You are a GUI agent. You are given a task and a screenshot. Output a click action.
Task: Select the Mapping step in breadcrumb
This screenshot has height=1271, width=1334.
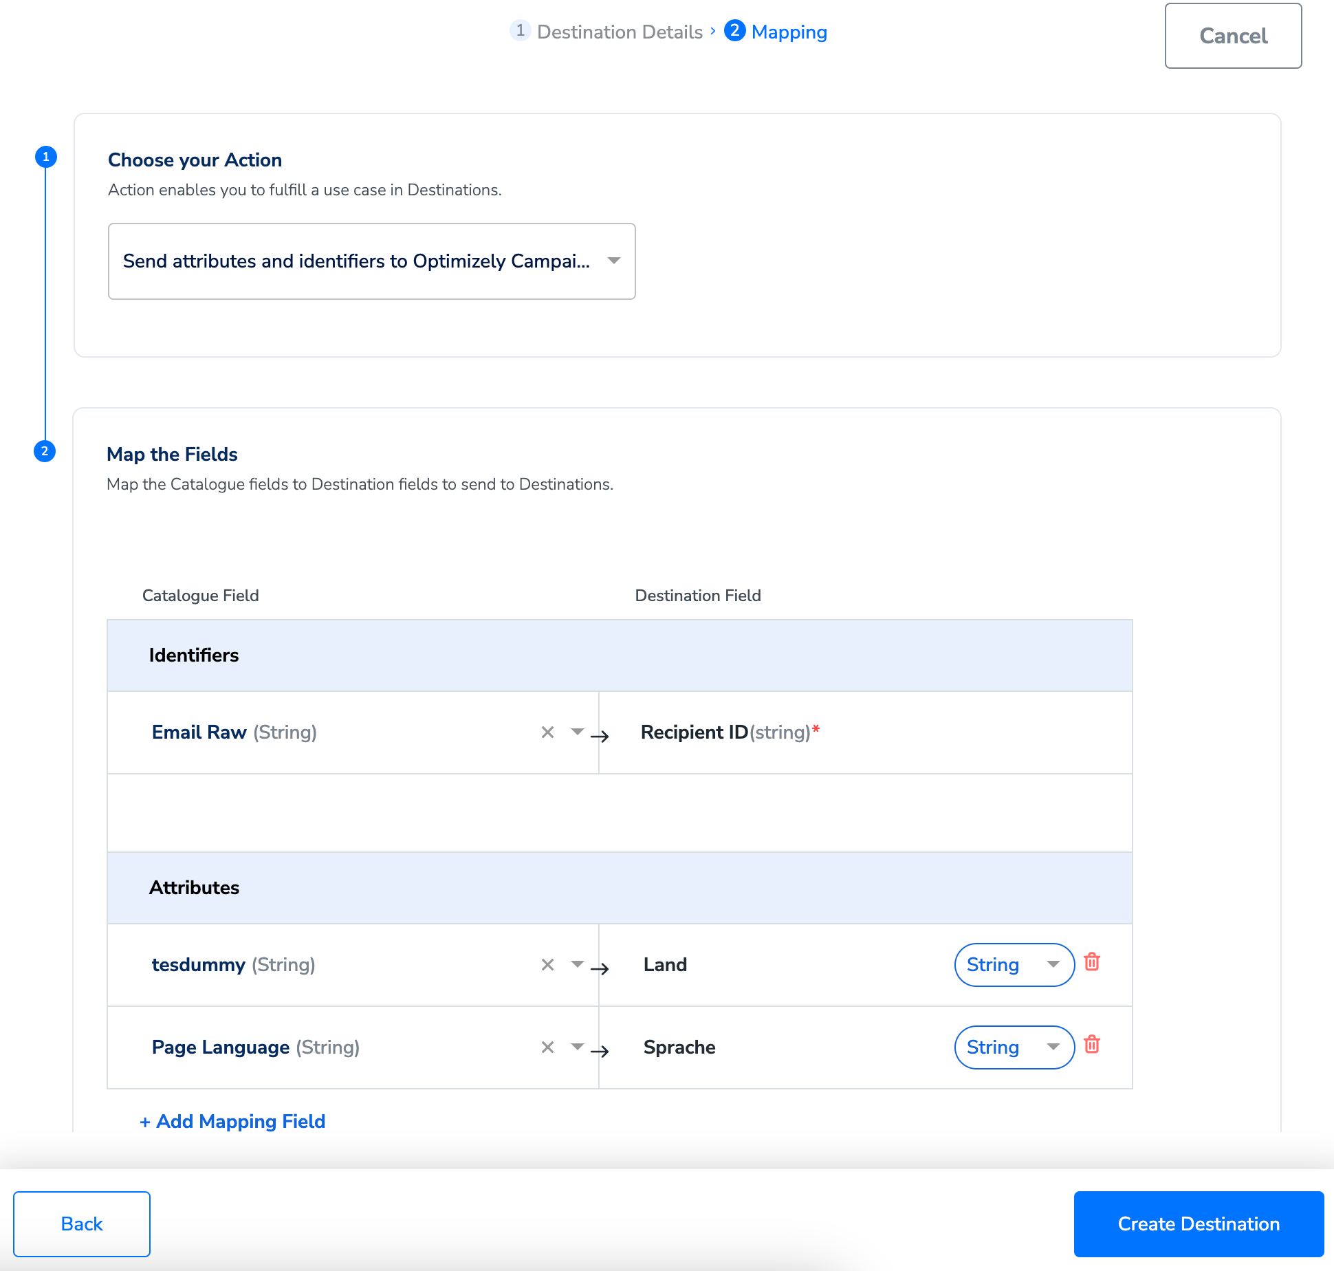pyautogui.click(x=789, y=32)
